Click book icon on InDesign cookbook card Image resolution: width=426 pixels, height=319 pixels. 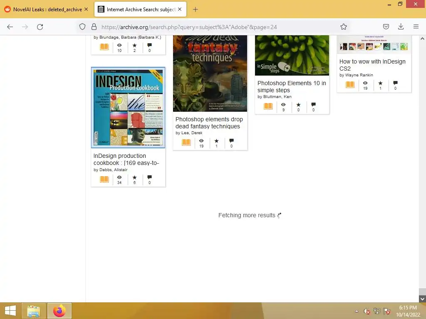point(104,179)
